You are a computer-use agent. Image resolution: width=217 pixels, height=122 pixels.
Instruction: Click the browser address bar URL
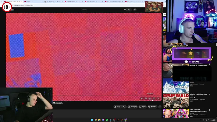(x=23, y=5)
